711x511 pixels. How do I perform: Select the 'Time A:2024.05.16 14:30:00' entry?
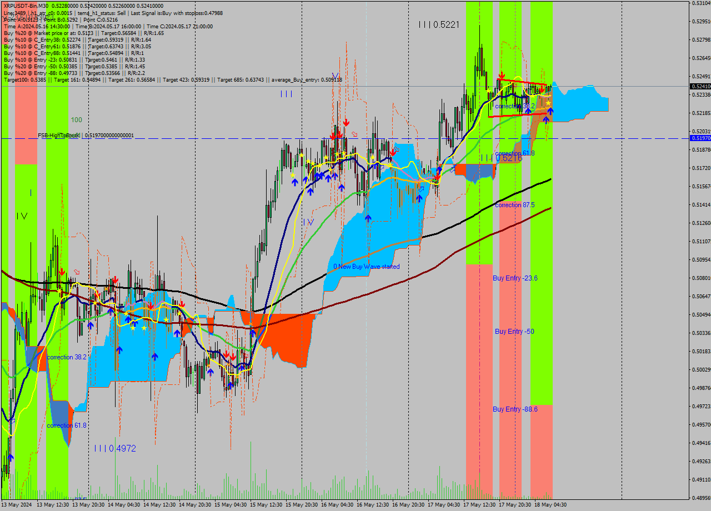(37, 26)
